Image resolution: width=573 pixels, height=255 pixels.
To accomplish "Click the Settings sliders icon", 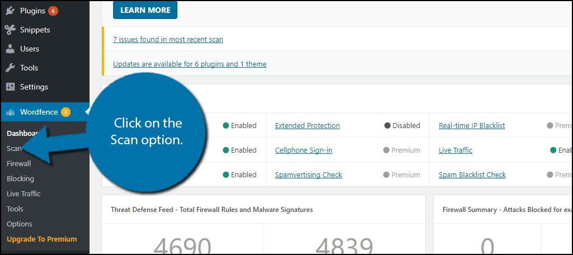I will coord(10,87).
